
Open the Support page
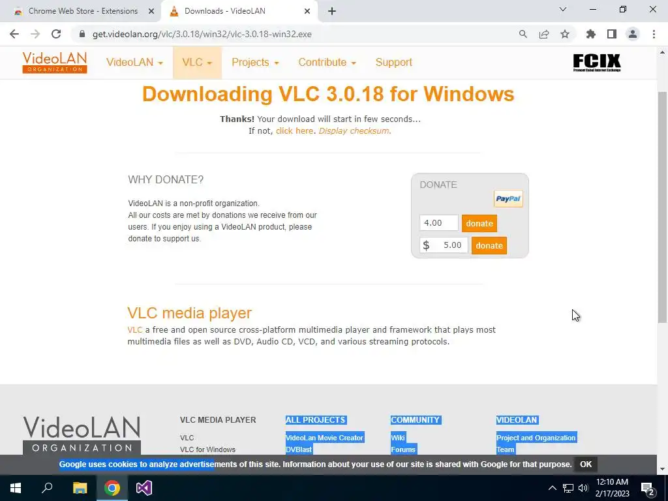pyautogui.click(x=393, y=62)
